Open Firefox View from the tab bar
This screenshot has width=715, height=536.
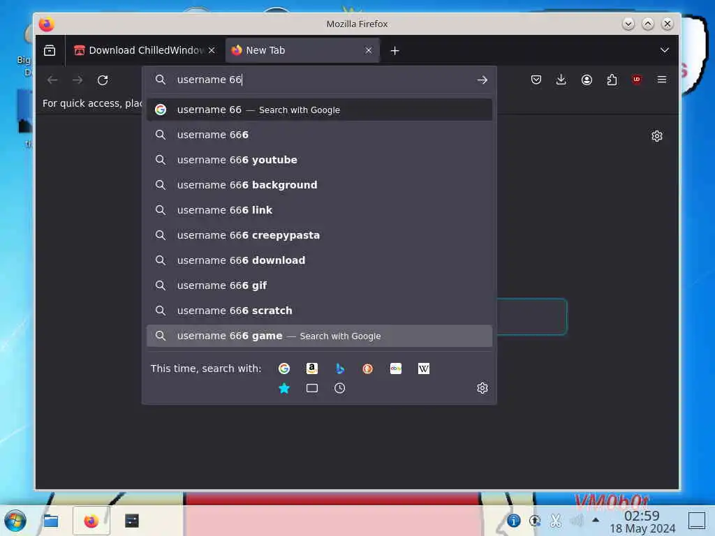coord(50,50)
